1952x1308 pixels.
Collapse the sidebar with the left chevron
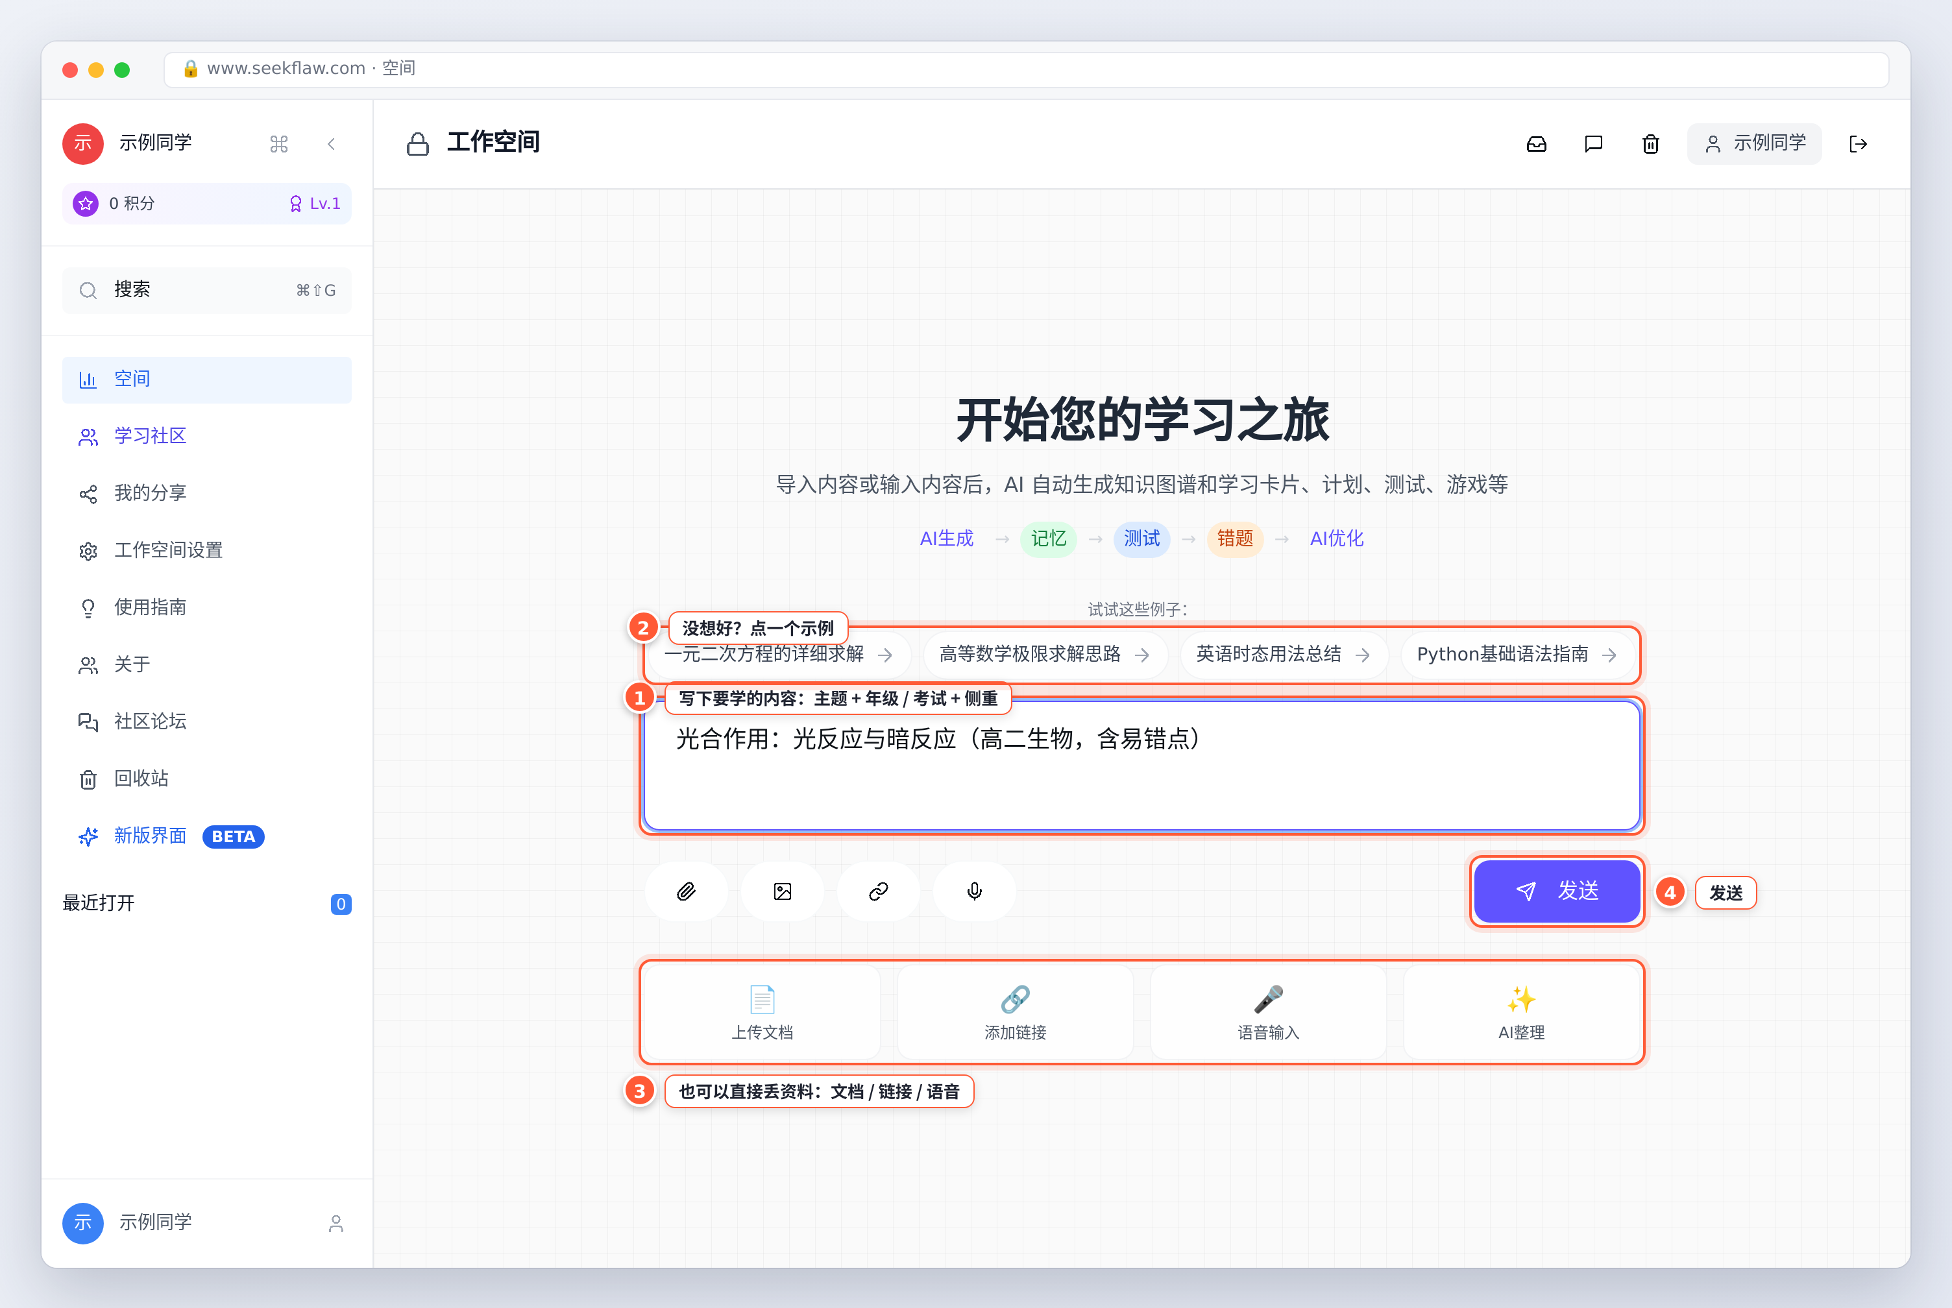click(x=331, y=144)
